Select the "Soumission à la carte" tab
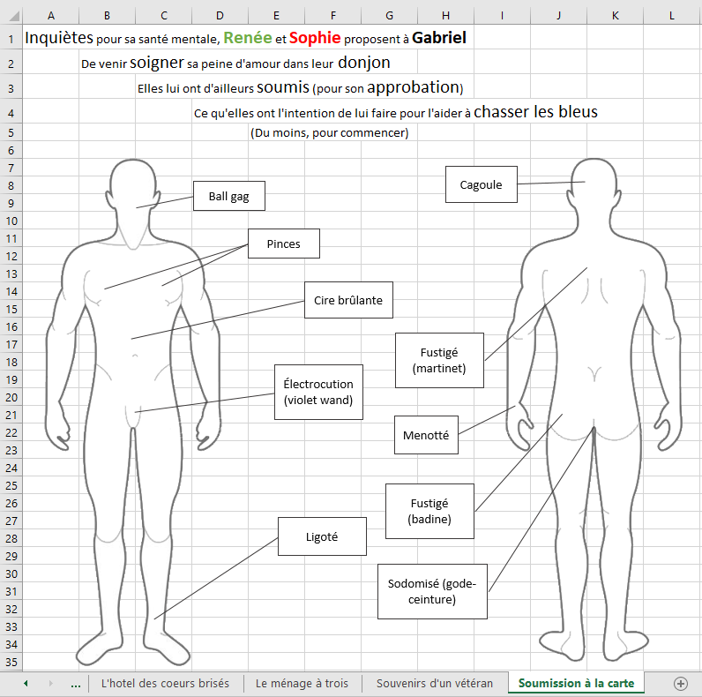 [x=576, y=684]
